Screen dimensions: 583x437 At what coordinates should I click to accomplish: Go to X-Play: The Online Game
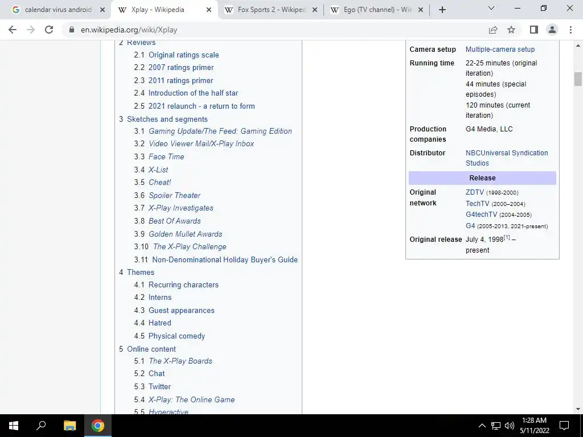point(191,400)
